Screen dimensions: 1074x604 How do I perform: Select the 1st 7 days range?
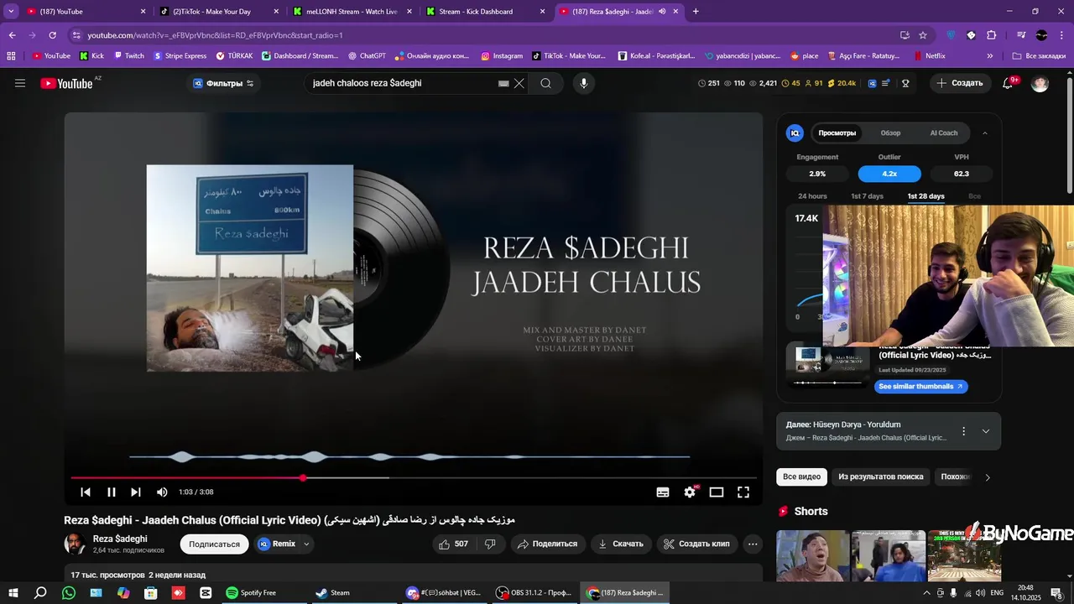867,196
